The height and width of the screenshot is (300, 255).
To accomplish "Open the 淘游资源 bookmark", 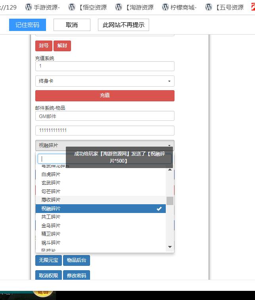I will (134, 7).
